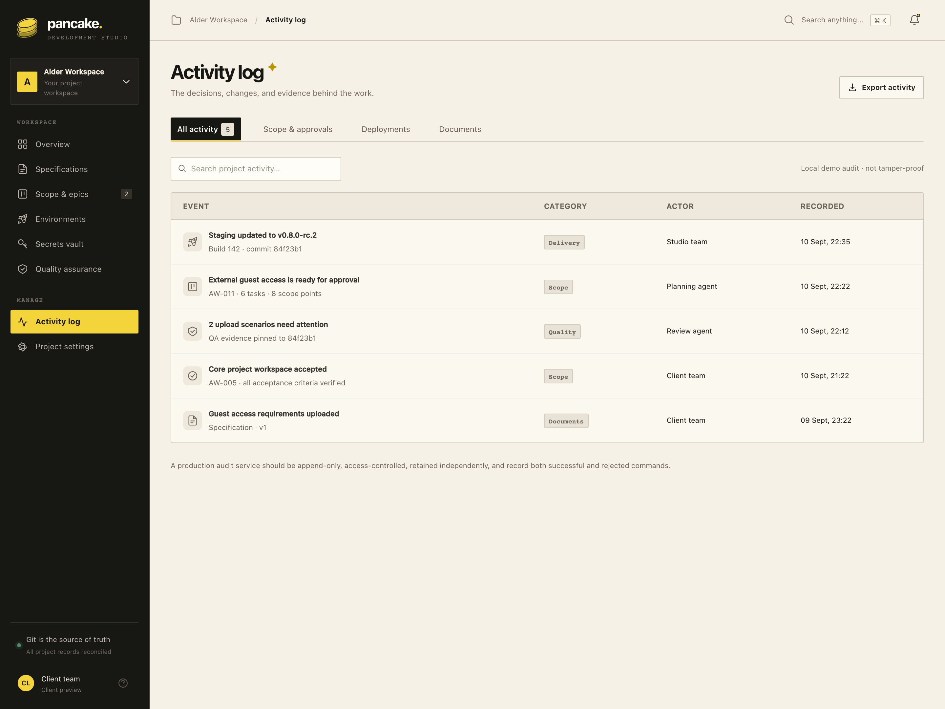Switch to Scope & approvals tab

[x=298, y=129]
